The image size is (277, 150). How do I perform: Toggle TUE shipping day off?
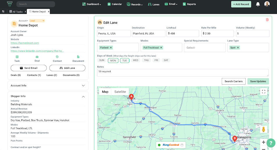point(124,61)
